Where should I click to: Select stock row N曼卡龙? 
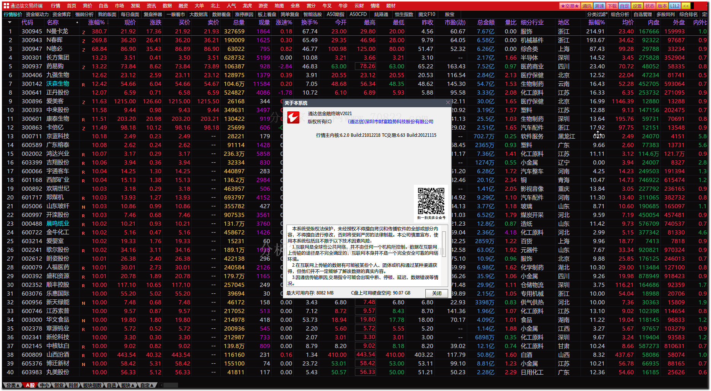pos(355,32)
